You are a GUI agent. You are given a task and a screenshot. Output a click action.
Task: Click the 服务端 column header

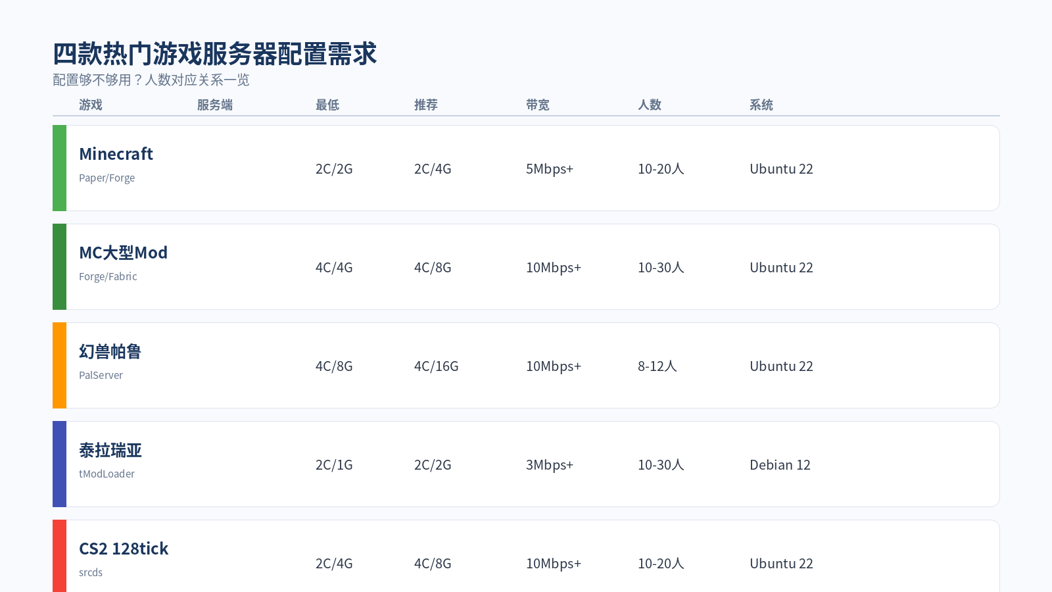[x=215, y=105]
